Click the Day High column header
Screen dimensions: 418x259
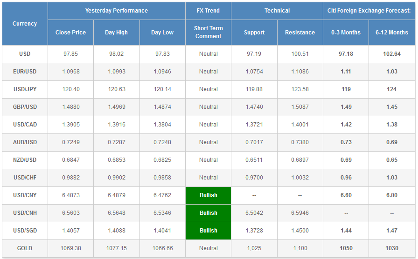click(x=116, y=33)
